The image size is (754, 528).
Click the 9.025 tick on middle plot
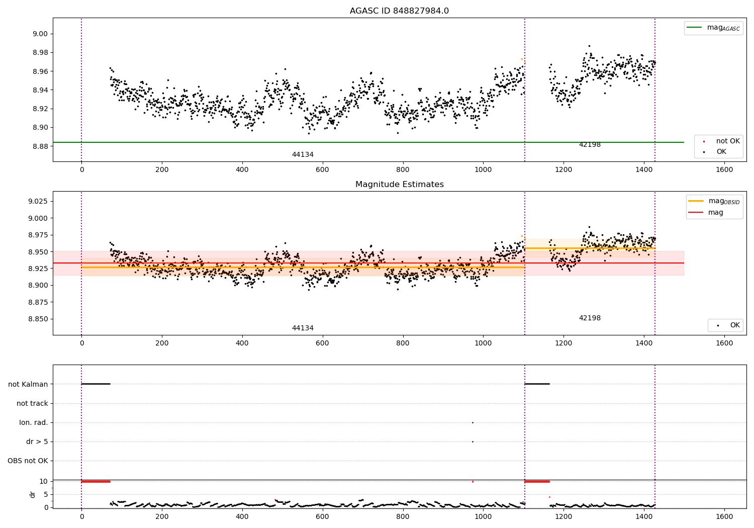38,201
